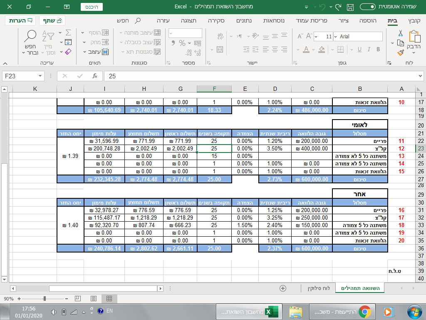Click the היכנס sign-in button

tap(92, 7)
